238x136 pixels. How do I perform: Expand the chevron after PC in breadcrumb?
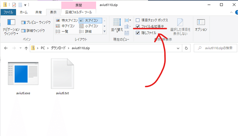48,48
